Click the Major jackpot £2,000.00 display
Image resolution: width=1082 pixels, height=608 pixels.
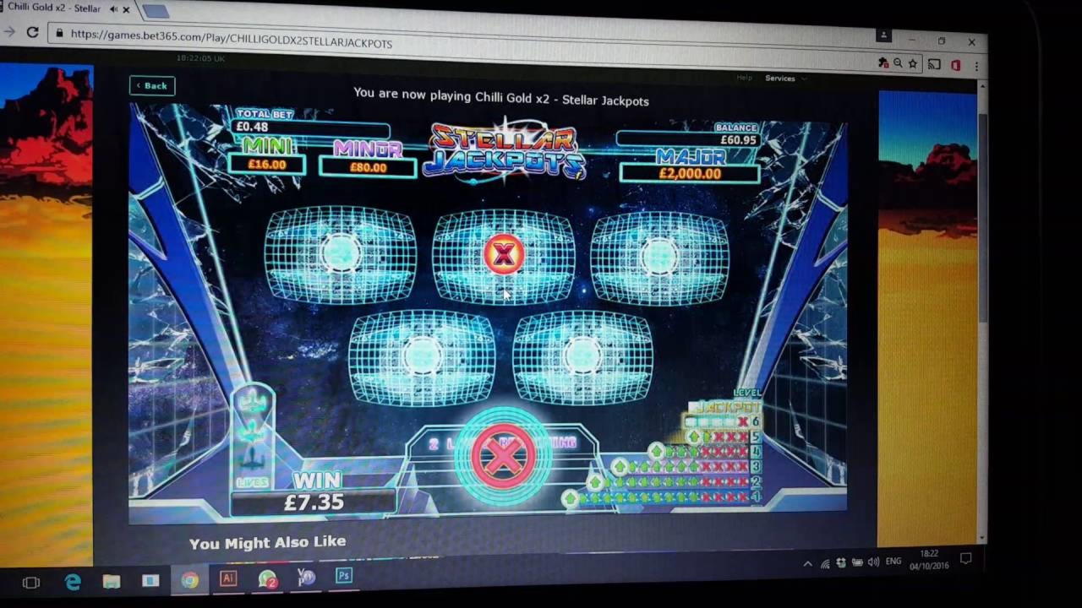coord(690,173)
